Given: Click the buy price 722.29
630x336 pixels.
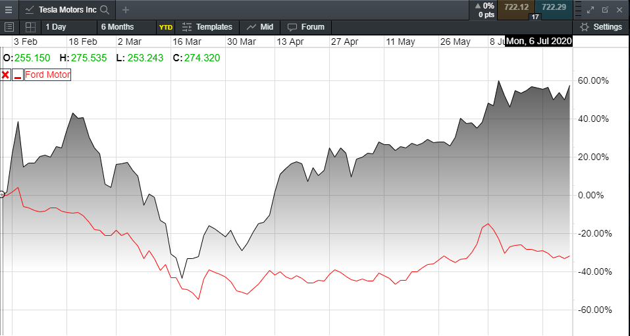Looking at the screenshot, I should click(x=553, y=7).
